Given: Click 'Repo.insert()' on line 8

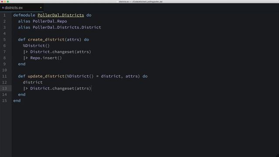Looking at the screenshot, I should point(46,58).
